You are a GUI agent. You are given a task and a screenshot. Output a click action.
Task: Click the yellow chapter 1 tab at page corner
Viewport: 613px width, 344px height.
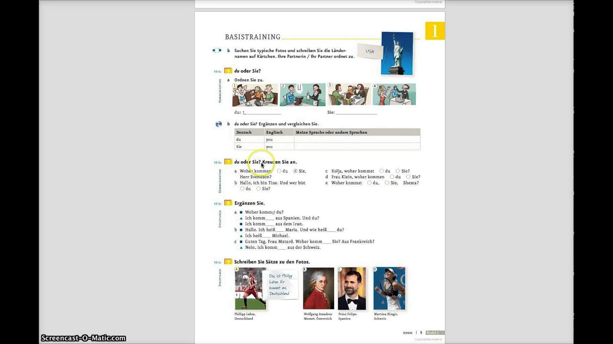click(x=435, y=31)
